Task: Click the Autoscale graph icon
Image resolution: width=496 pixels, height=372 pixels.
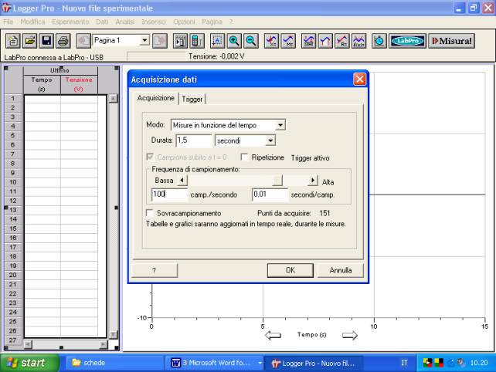Action: 217,41
